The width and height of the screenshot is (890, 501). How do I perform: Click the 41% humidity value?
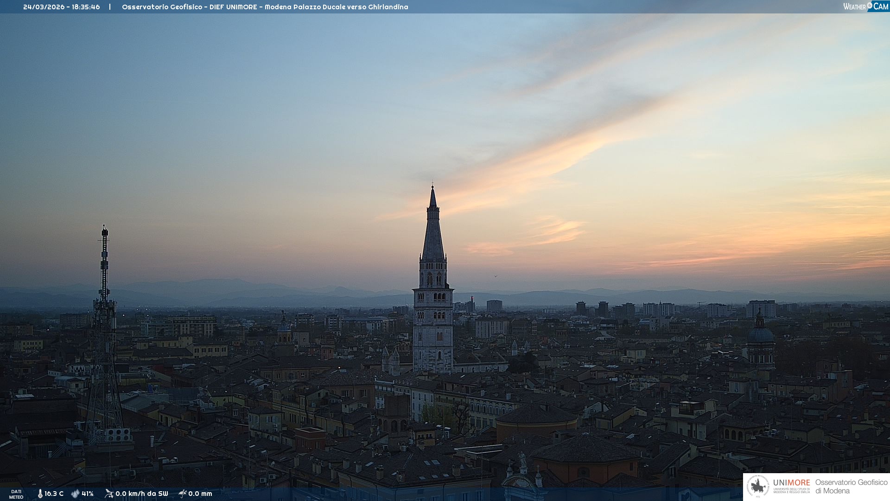88,494
